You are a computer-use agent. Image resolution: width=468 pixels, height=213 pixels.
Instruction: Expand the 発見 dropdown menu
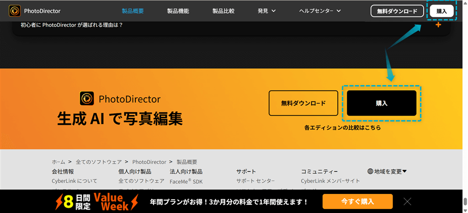(266, 11)
